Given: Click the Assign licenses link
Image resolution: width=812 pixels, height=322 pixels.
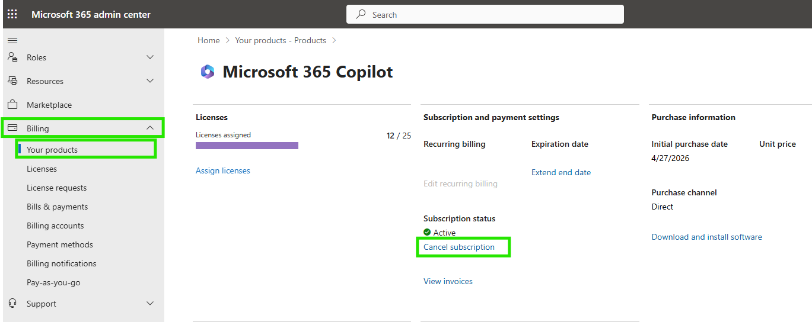Looking at the screenshot, I should tap(223, 170).
